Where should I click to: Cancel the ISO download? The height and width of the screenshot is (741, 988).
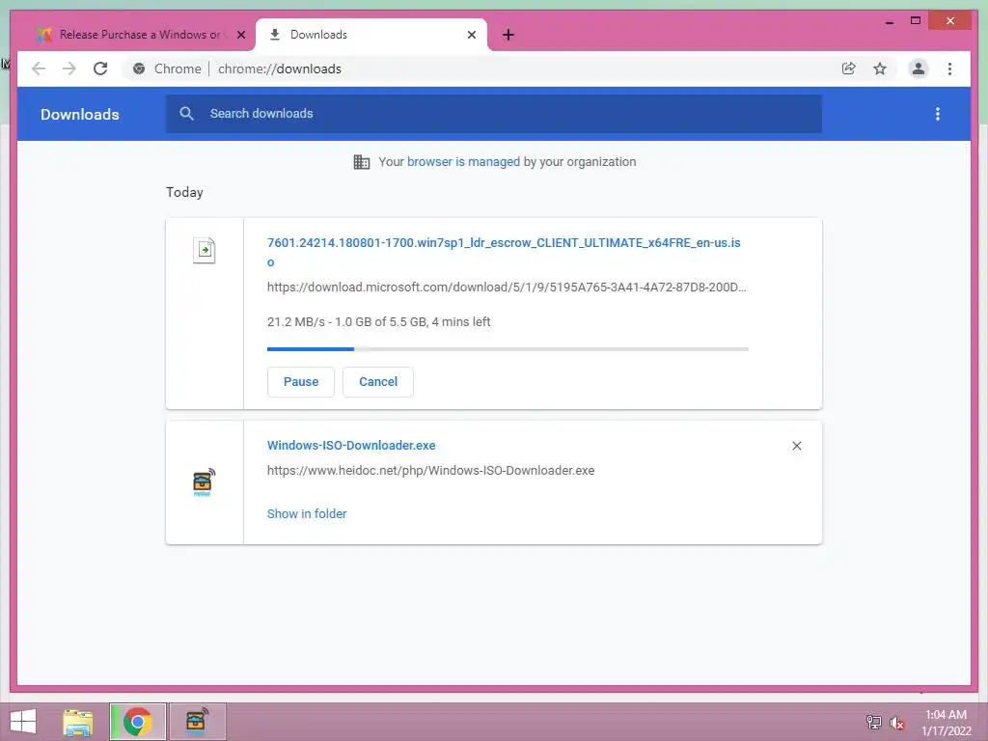tap(378, 382)
